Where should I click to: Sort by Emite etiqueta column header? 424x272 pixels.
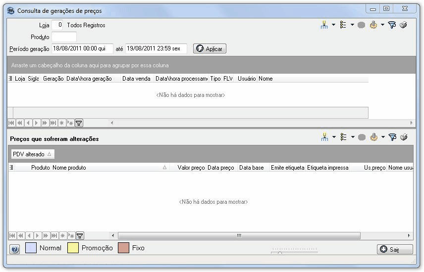(287, 168)
